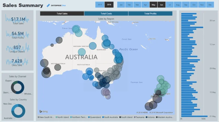
Task: Click the WESTERN AUSTRALIA map label
Action: [58, 64]
